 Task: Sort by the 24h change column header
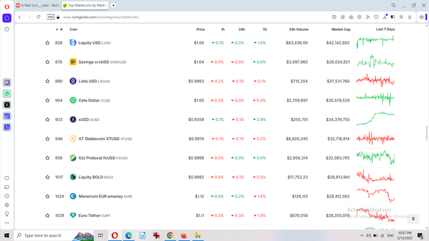point(241,29)
